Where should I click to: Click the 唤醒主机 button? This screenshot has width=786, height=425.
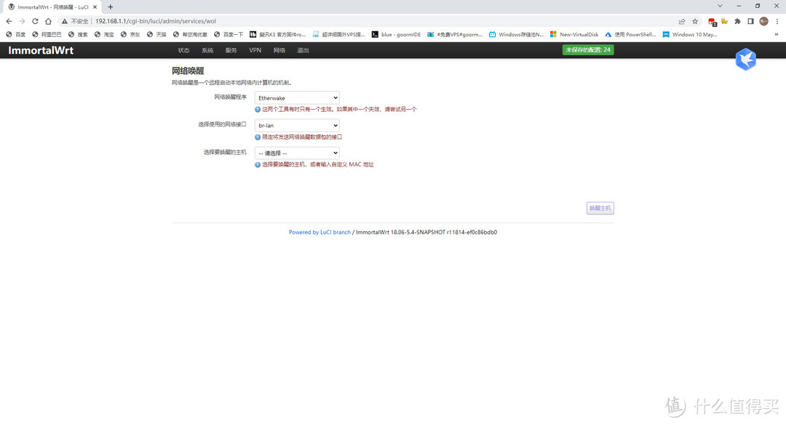pyautogui.click(x=600, y=209)
